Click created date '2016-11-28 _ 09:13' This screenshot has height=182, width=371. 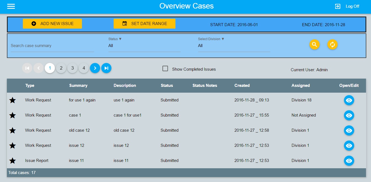click(x=252, y=100)
